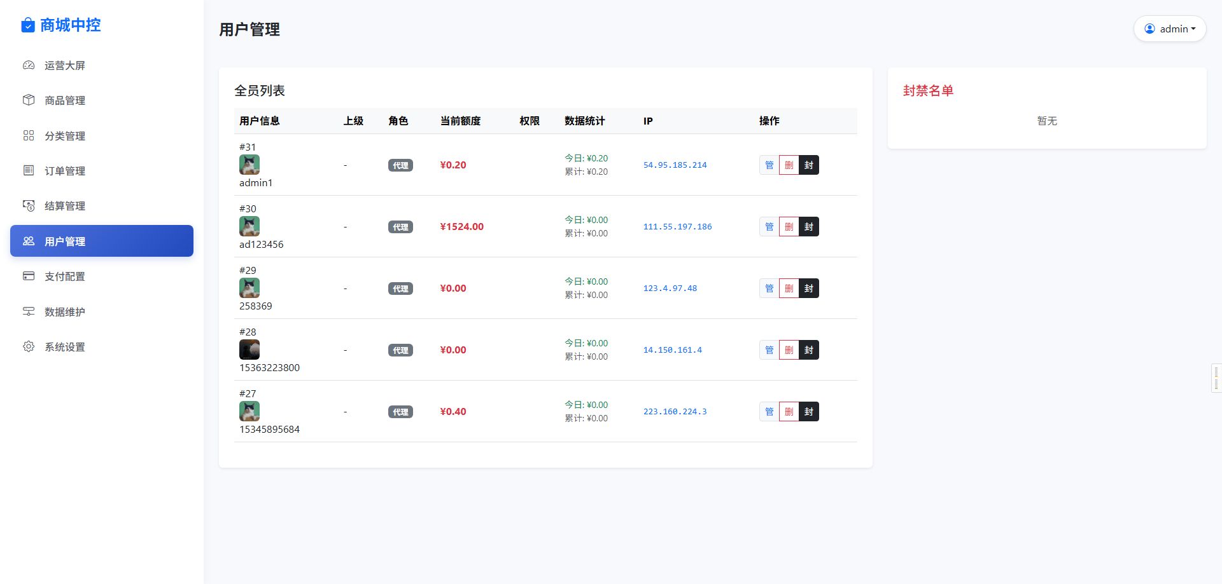The height and width of the screenshot is (584, 1222).
Task: Click the dashboard icon next to 运营大屏
Action: point(29,65)
